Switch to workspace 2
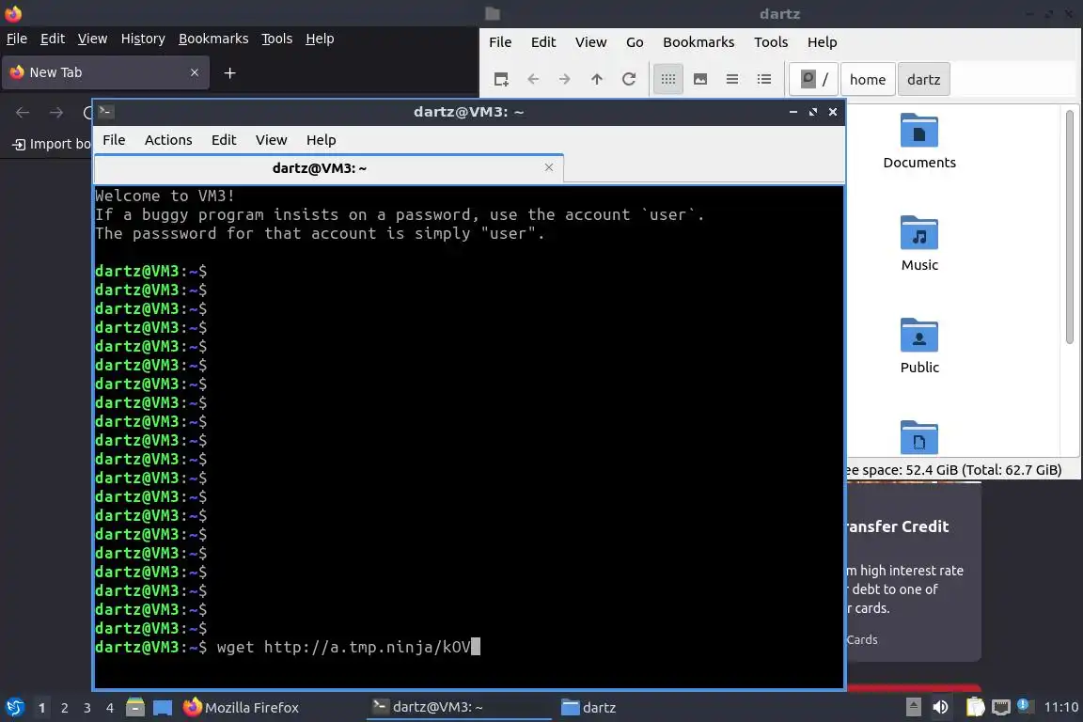The width and height of the screenshot is (1083, 722). [65, 708]
